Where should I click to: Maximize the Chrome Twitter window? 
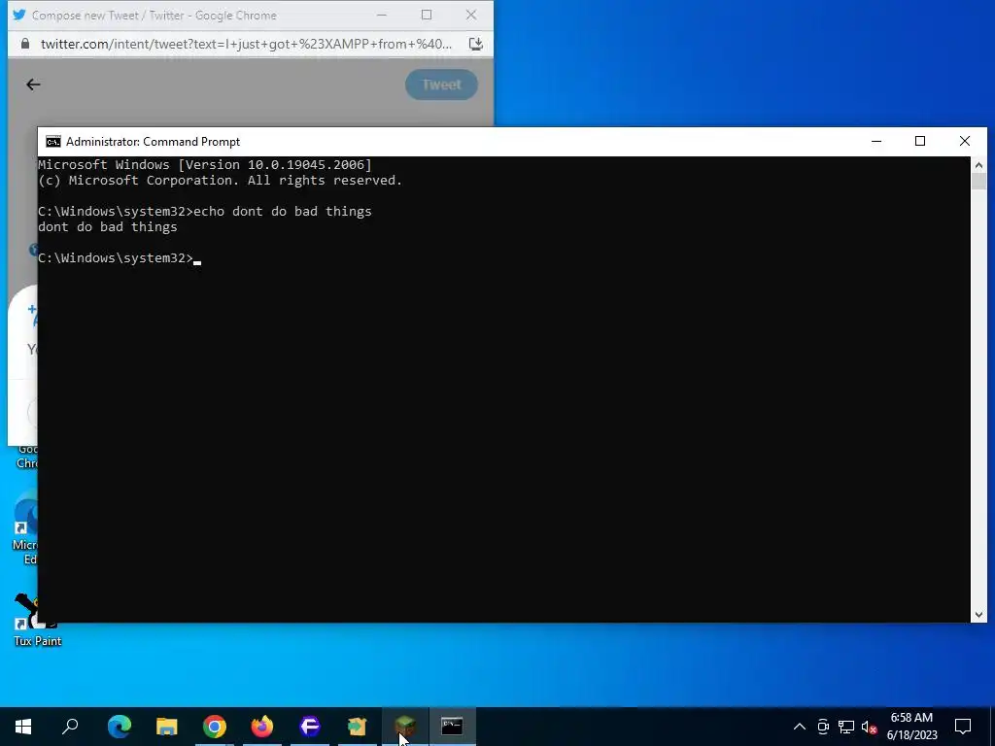(427, 15)
